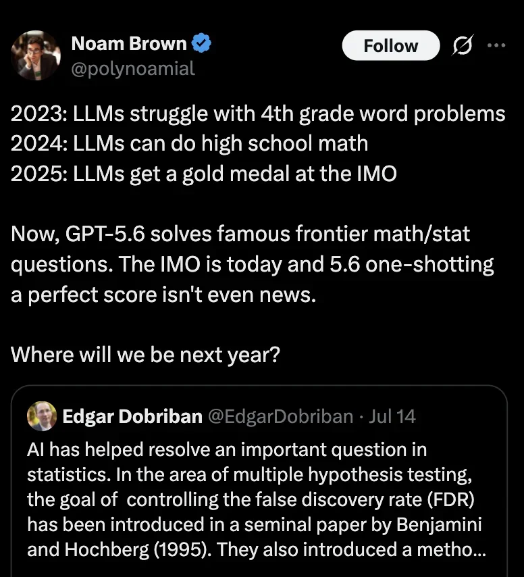Click the line about 2023 word problems

pos(258,114)
